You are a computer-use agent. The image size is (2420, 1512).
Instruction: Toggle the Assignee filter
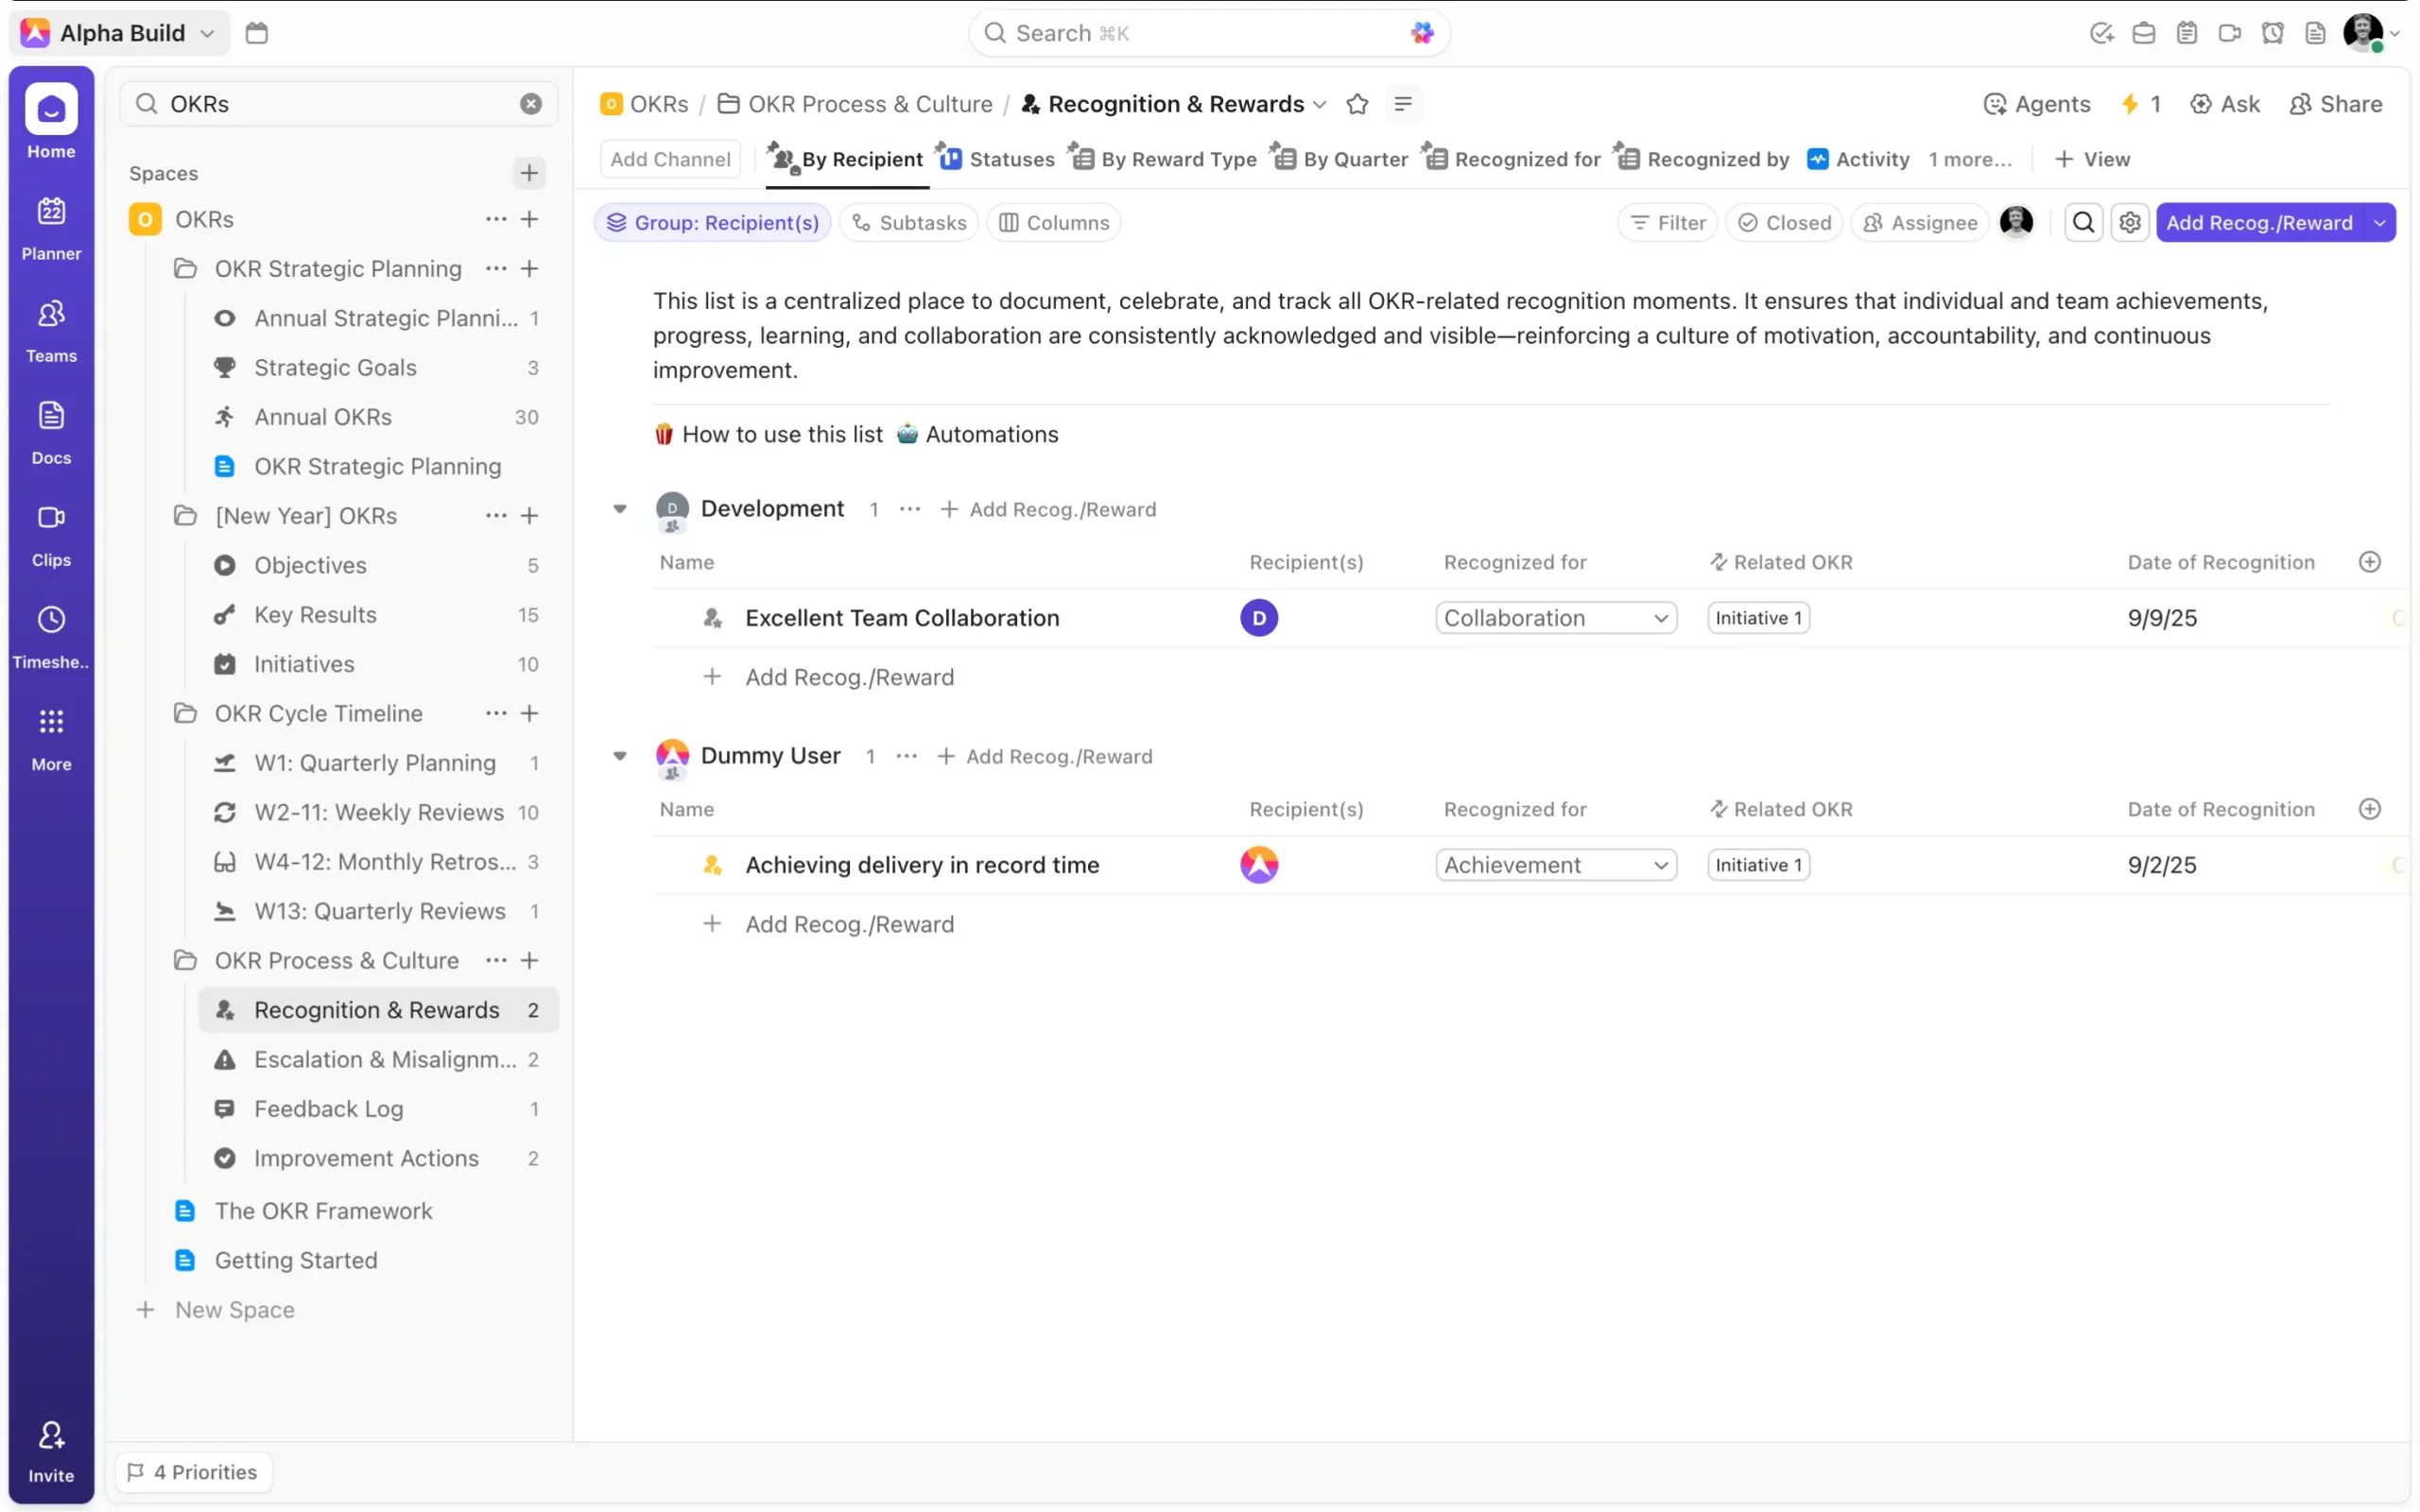click(1920, 222)
